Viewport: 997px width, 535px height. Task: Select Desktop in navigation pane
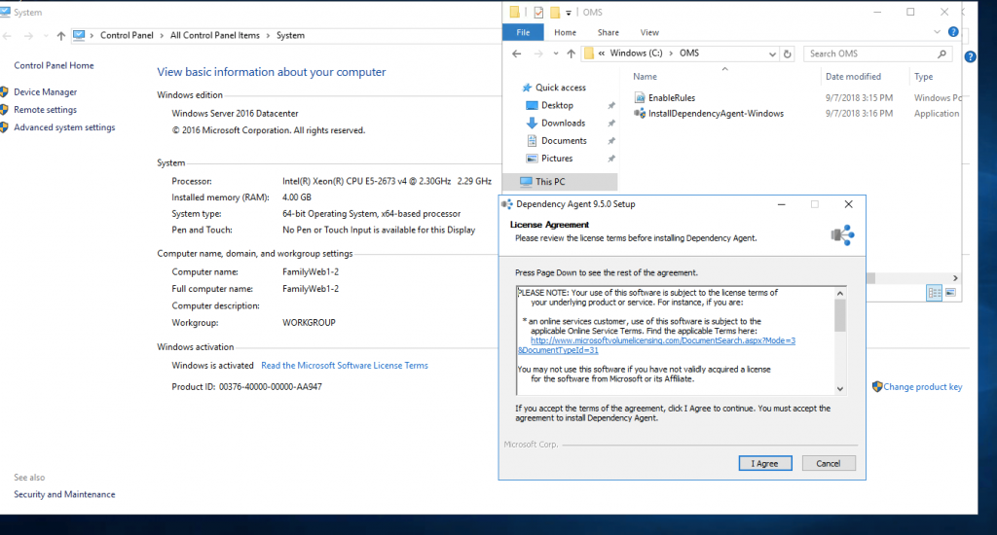(557, 105)
